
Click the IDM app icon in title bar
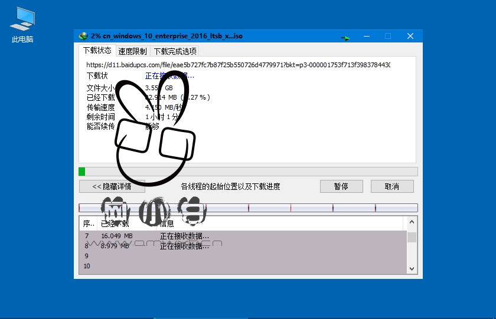pos(83,36)
